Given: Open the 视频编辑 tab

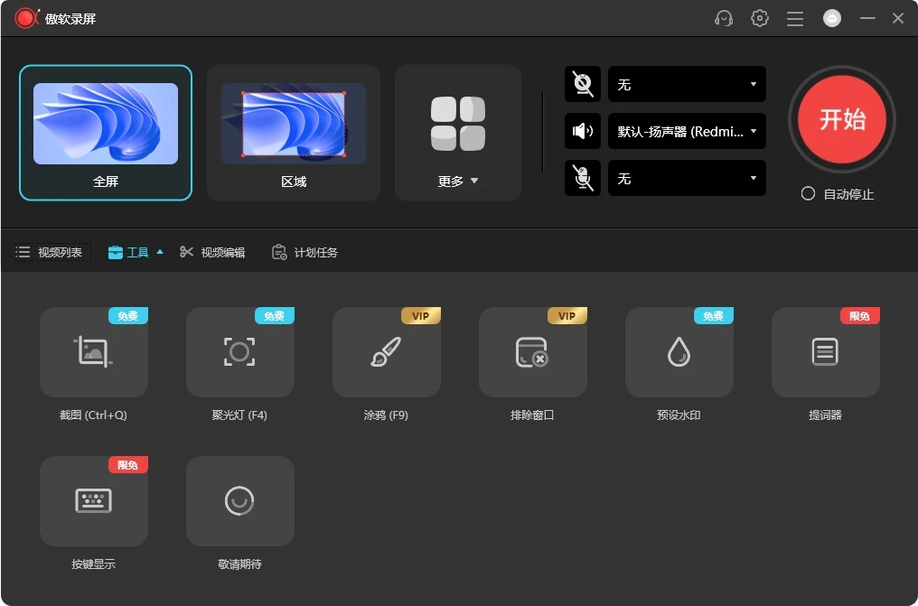Looking at the screenshot, I should pyautogui.click(x=212, y=252).
